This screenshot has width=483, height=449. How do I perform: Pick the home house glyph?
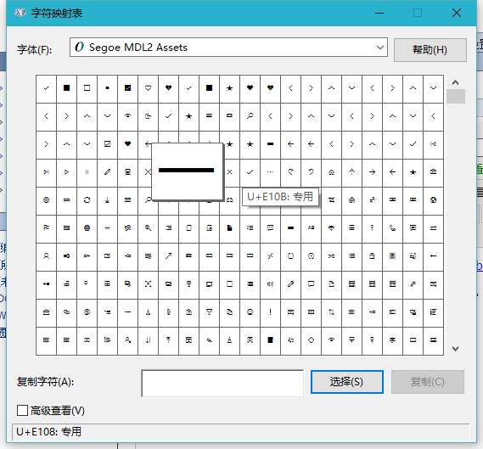click(331, 171)
